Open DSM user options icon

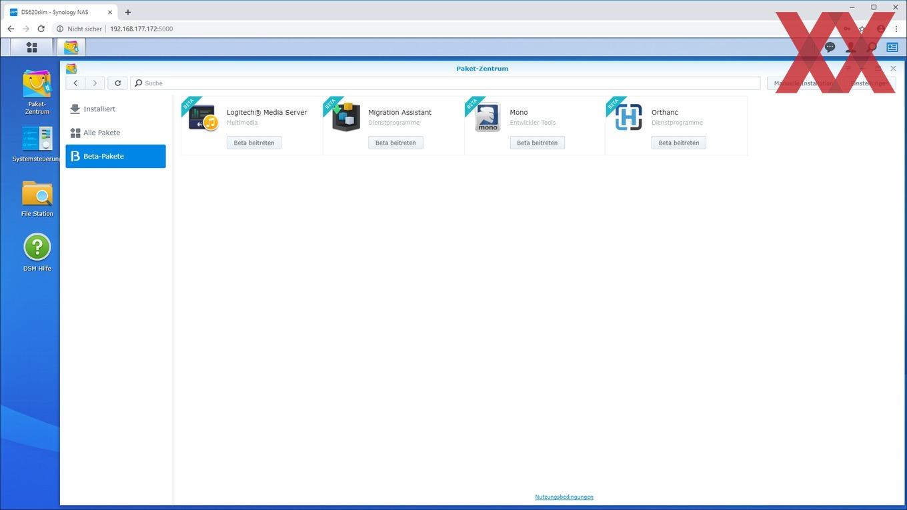(850, 47)
